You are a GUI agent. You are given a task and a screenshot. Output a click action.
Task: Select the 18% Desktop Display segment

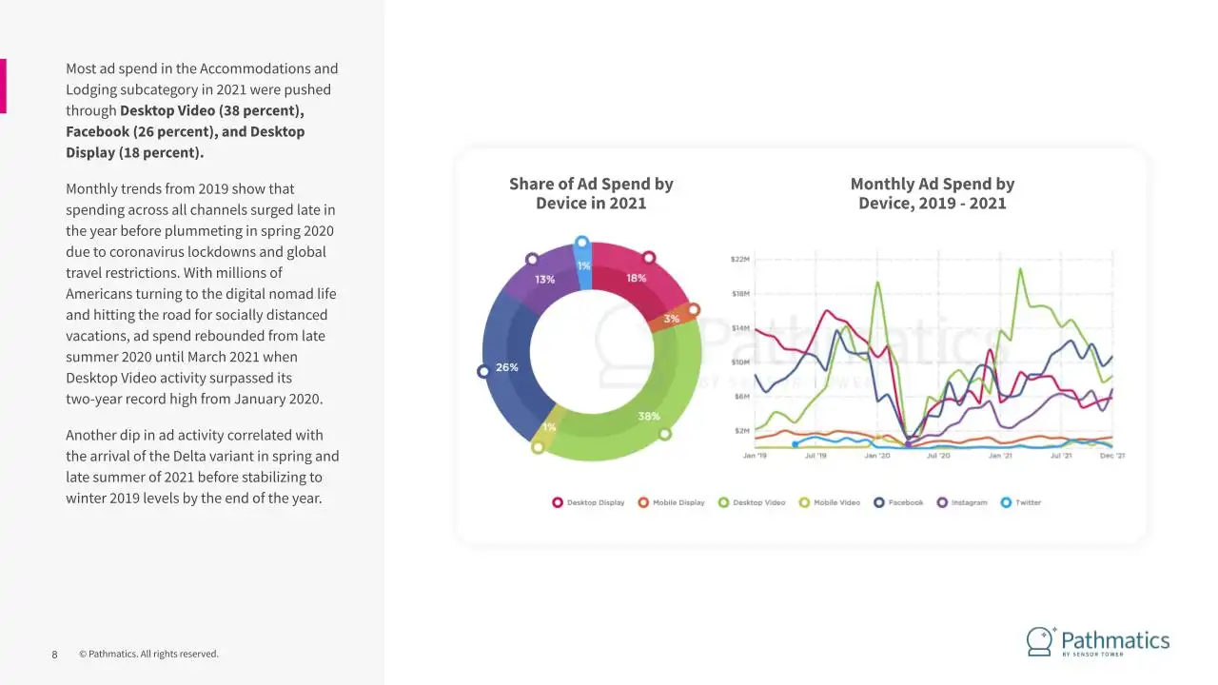pyautogui.click(x=636, y=278)
